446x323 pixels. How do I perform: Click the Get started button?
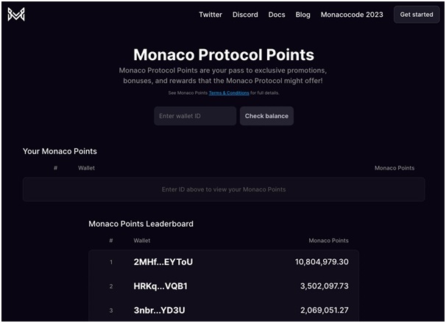pyautogui.click(x=417, y=15)
